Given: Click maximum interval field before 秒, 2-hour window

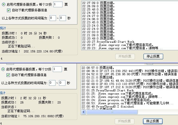Looking at the screenshot, I should (62, 83).
